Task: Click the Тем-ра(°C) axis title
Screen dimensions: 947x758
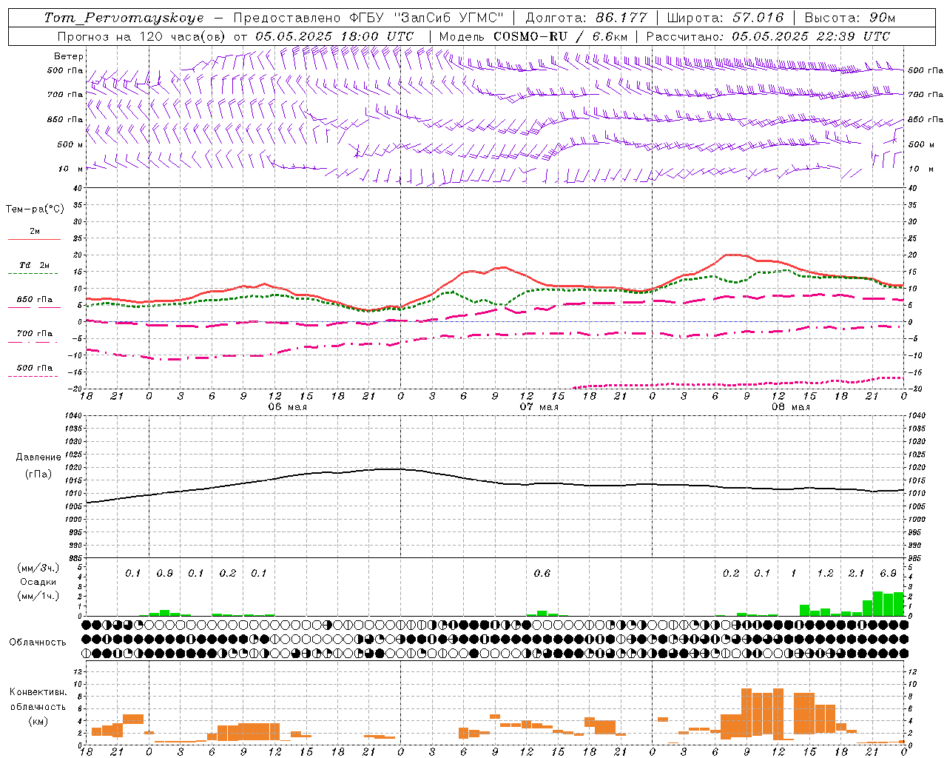Action: coord(35,209)
